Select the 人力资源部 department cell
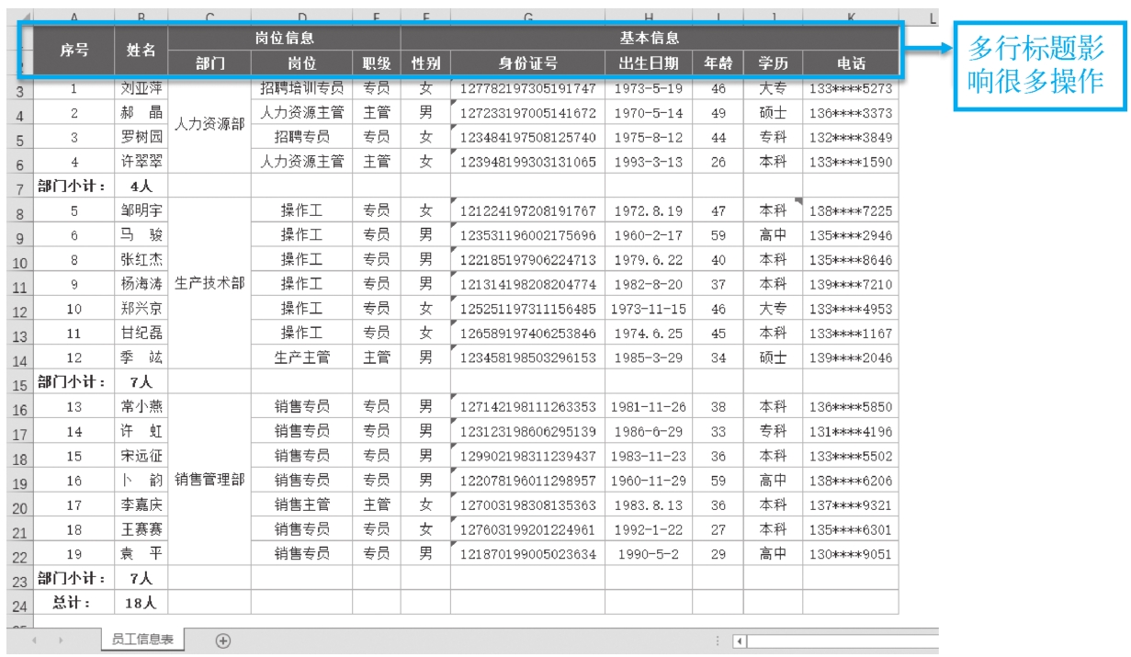 pyautogui.click(x=209, y=125)
